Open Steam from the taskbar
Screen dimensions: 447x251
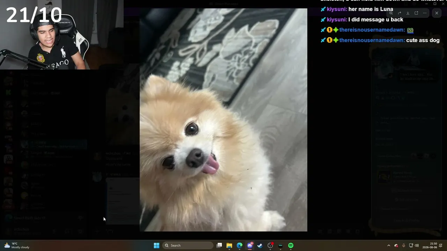[260, 245]
